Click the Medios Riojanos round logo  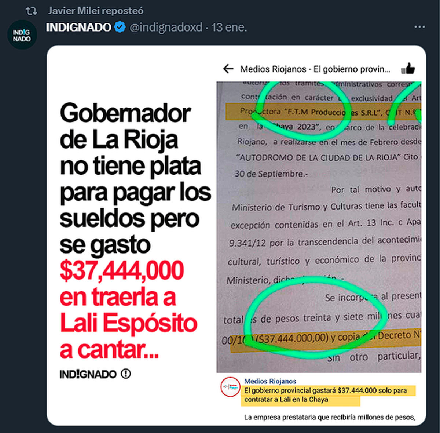tap(230, 387)
